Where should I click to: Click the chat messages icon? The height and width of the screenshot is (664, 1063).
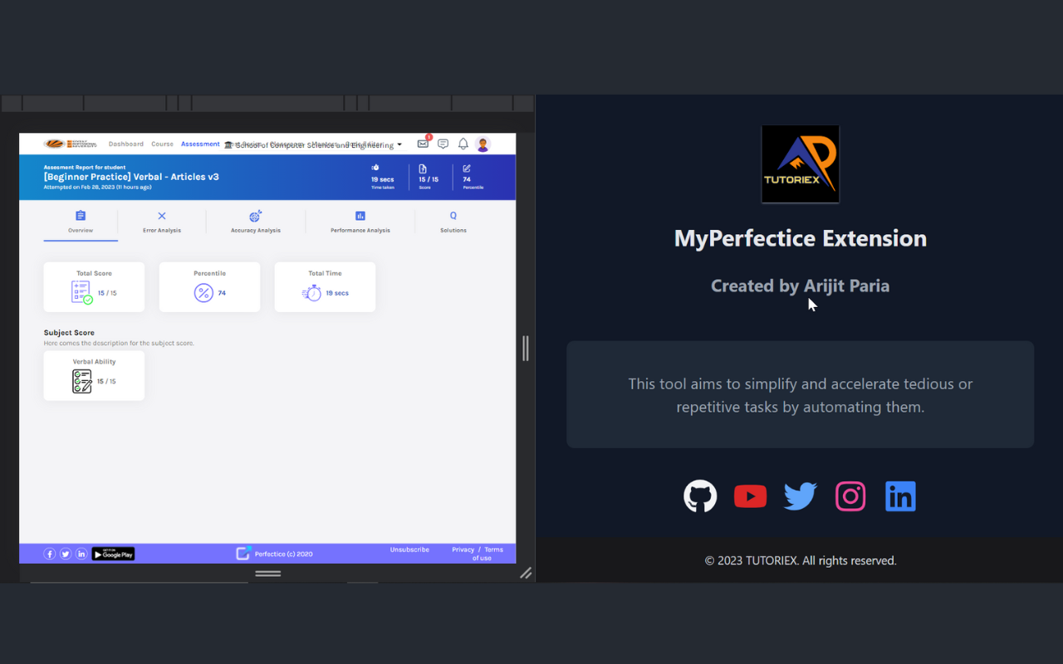[x=443, y=143]
